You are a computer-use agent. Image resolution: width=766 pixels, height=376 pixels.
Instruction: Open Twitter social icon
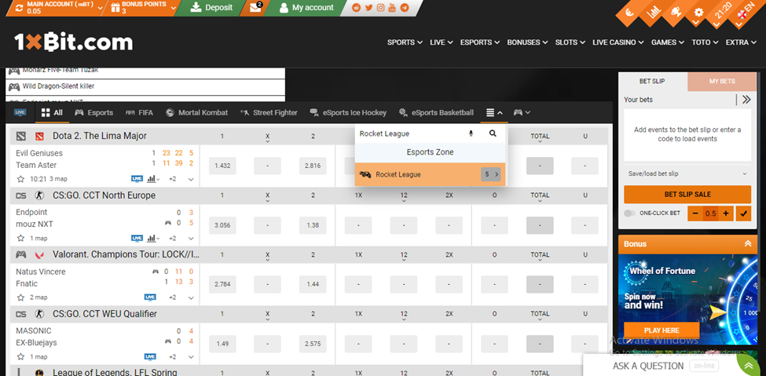(x=368, y=8)
